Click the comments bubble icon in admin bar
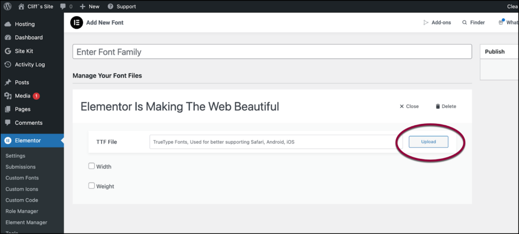This screenshot has height=234, width=519. [x=63, y=7]
